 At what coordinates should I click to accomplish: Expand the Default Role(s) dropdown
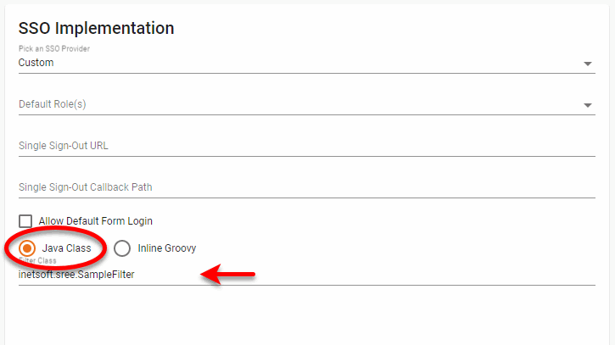305,104
